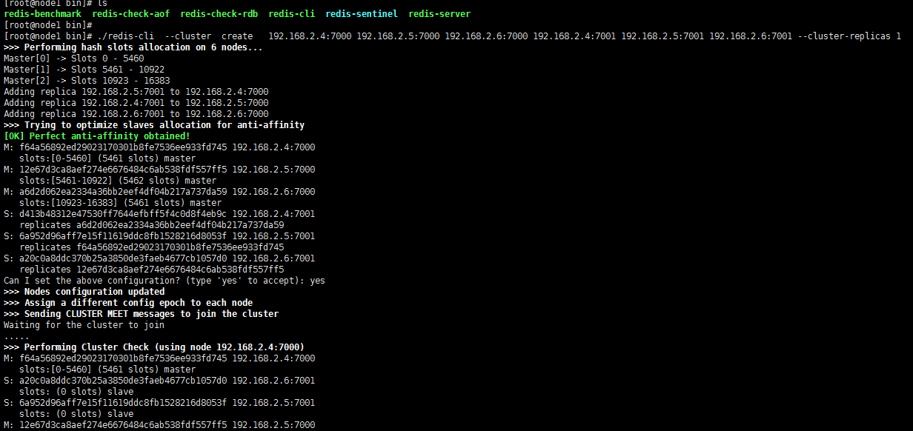Click the M: a6d2d062ea2334a36bb2eef4df04b217a737da59 line
Viewport: 913px width, 431px height.
point(159,192)
